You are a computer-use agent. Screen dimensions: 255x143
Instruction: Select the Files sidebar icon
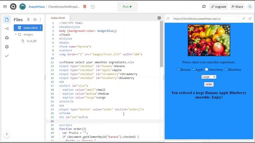click(7, 19)
